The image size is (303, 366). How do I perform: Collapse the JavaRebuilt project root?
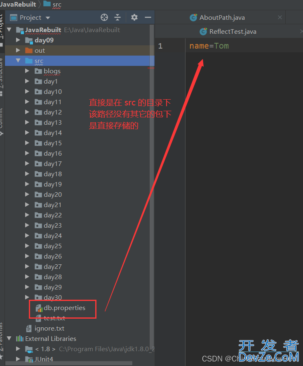coord(9,30)
